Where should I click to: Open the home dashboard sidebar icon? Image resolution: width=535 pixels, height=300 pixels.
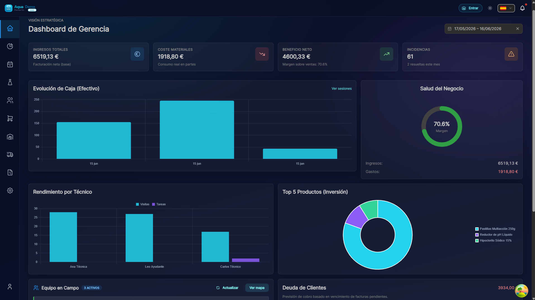(x=10, y=28)
